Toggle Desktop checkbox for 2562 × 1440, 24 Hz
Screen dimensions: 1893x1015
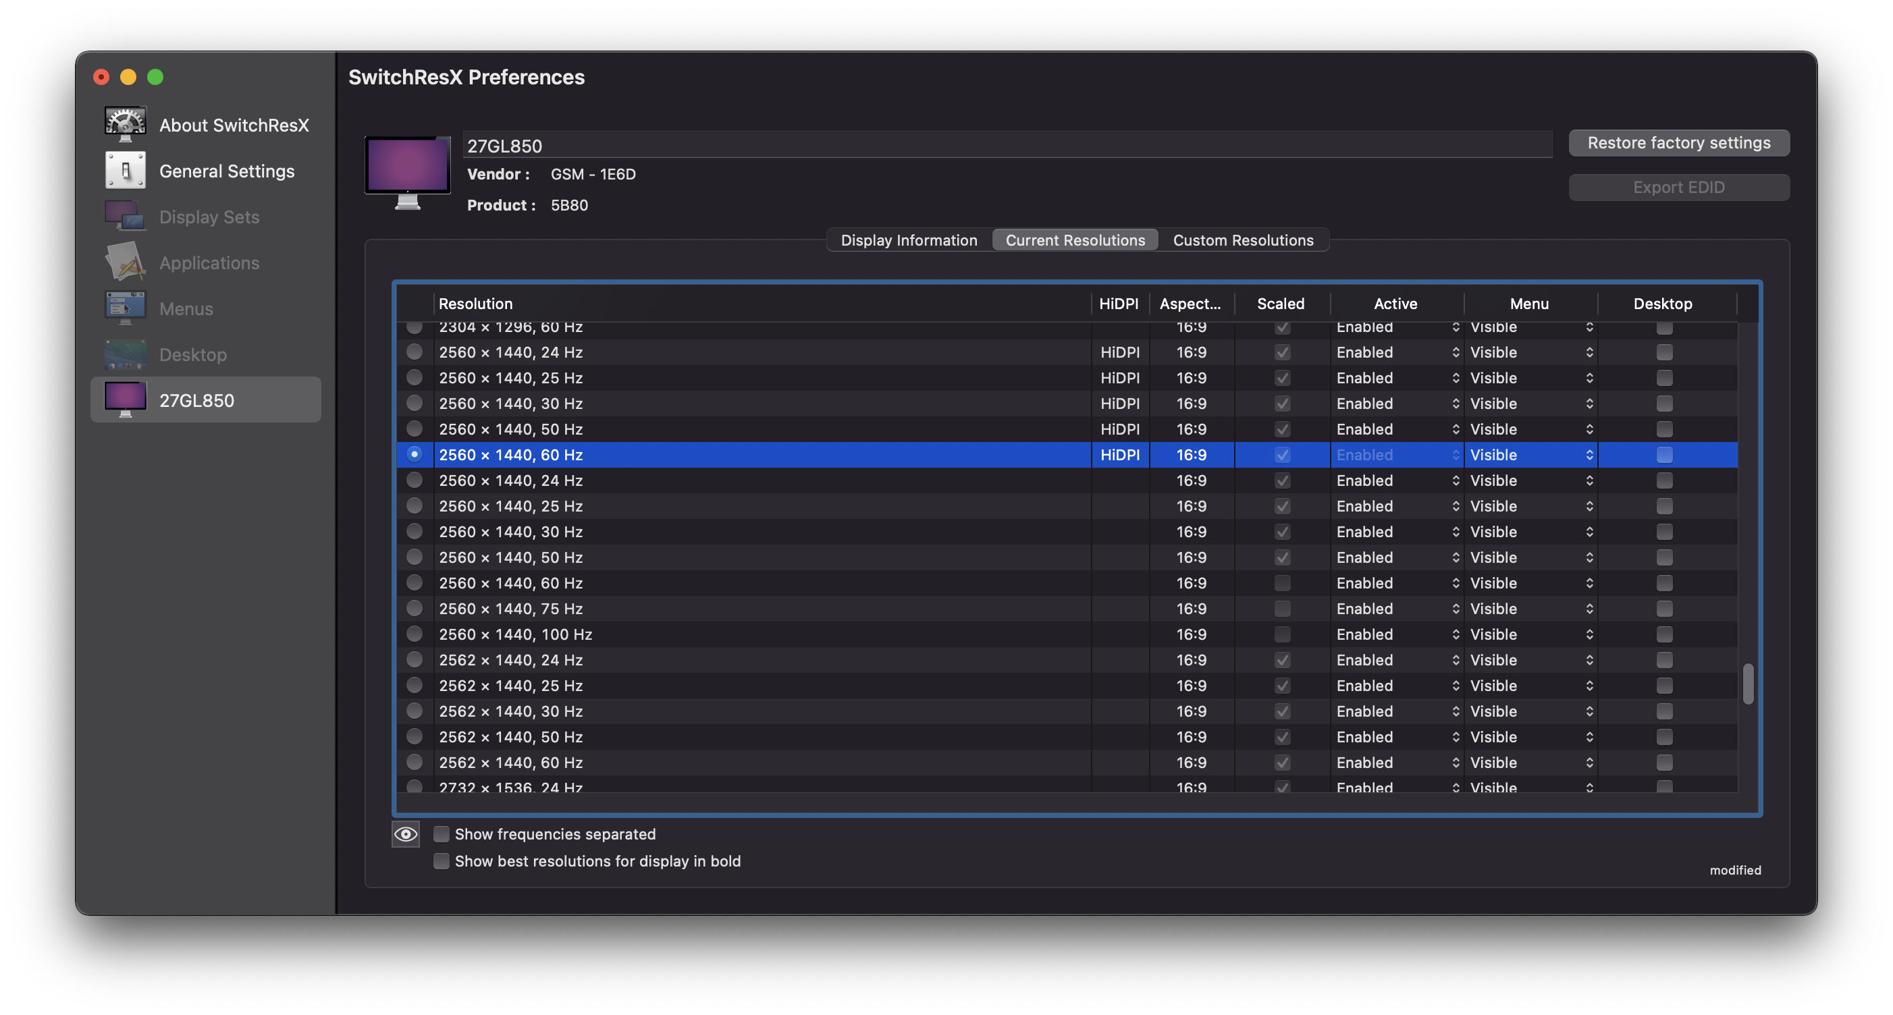tap(1664, 659)
